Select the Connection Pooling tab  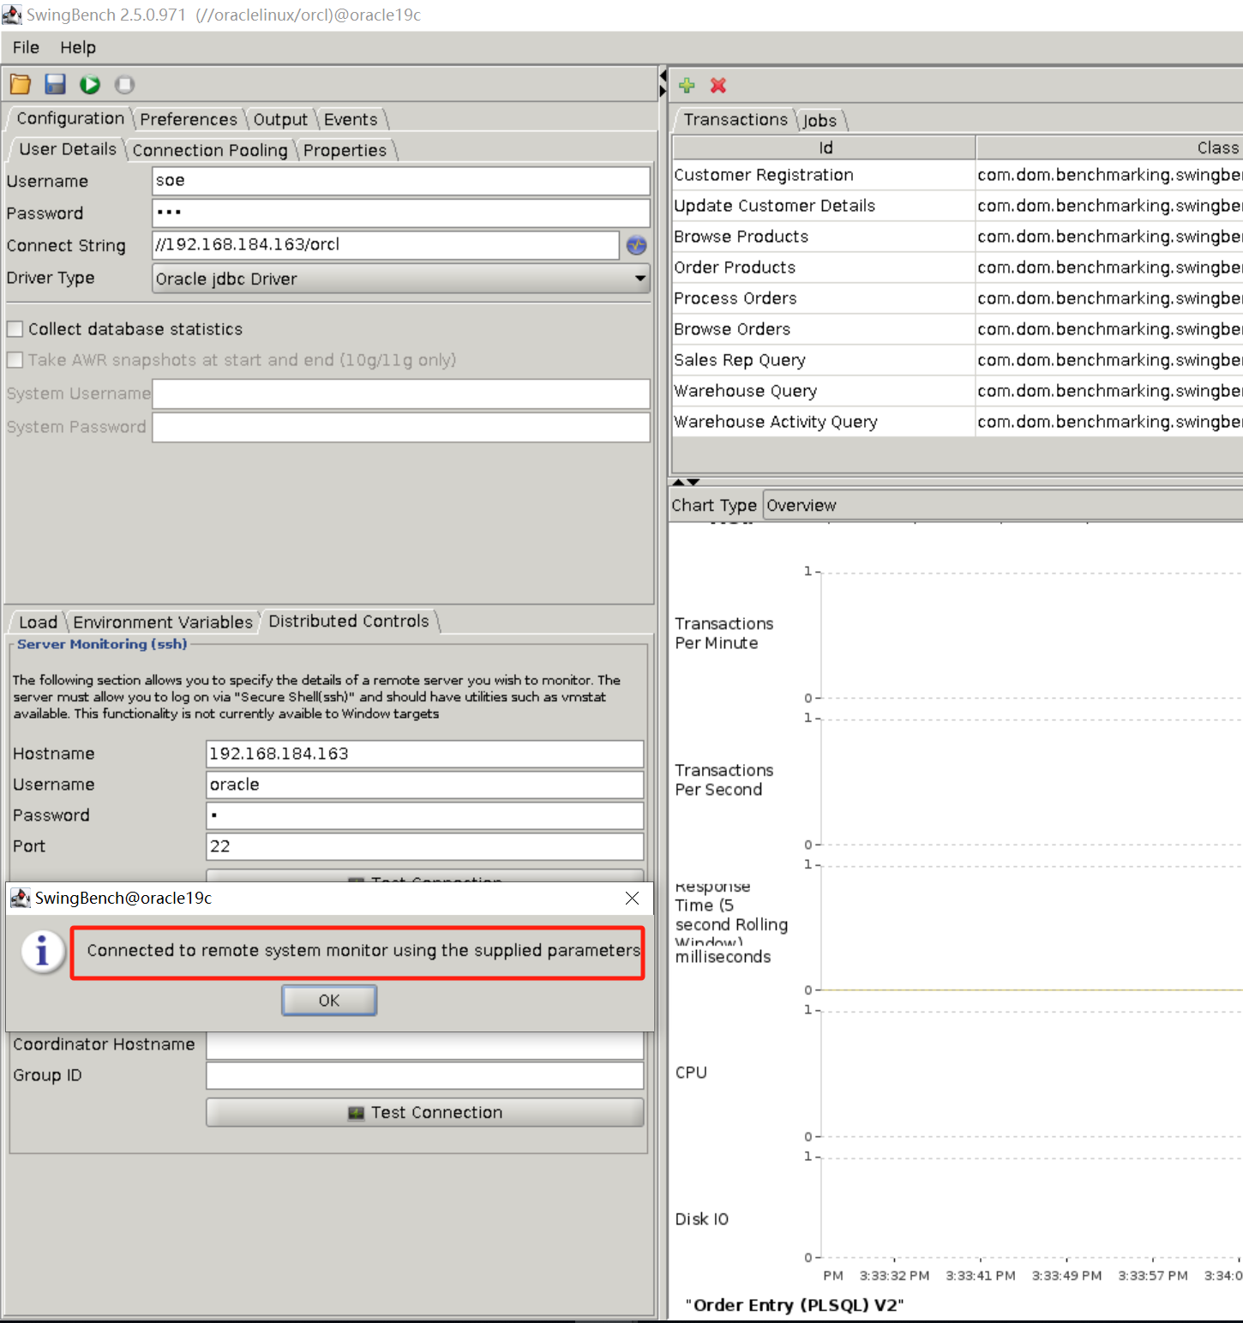click(x=210, y=150)
